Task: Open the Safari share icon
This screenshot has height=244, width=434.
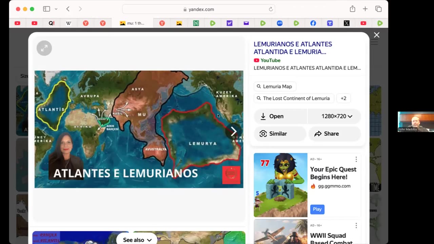Action: point(352,9)
